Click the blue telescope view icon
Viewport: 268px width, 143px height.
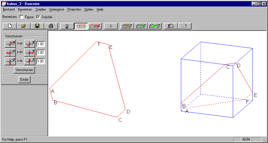tap(67, 26)
